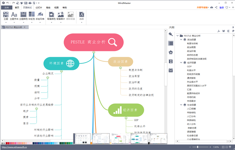Click the open folder icon in quick access toolbar
The height and width of the screenshot is (150, 235).
click(x=22, y=3)
